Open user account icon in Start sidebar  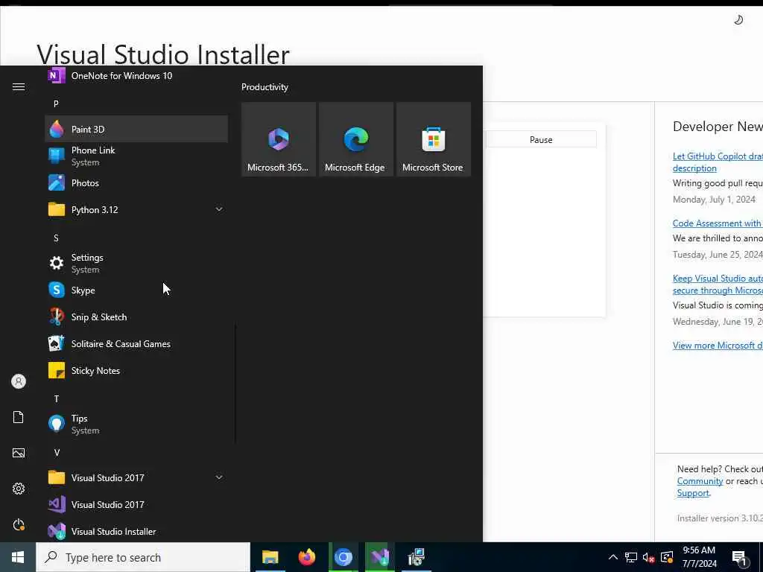click(19, 381)
